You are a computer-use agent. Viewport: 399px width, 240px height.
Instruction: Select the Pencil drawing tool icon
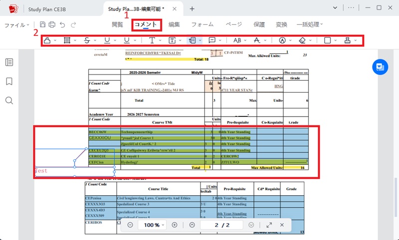click(282, 40)
